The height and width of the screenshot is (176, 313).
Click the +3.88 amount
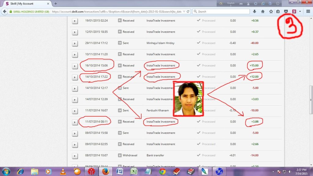(x=255, y=122)
